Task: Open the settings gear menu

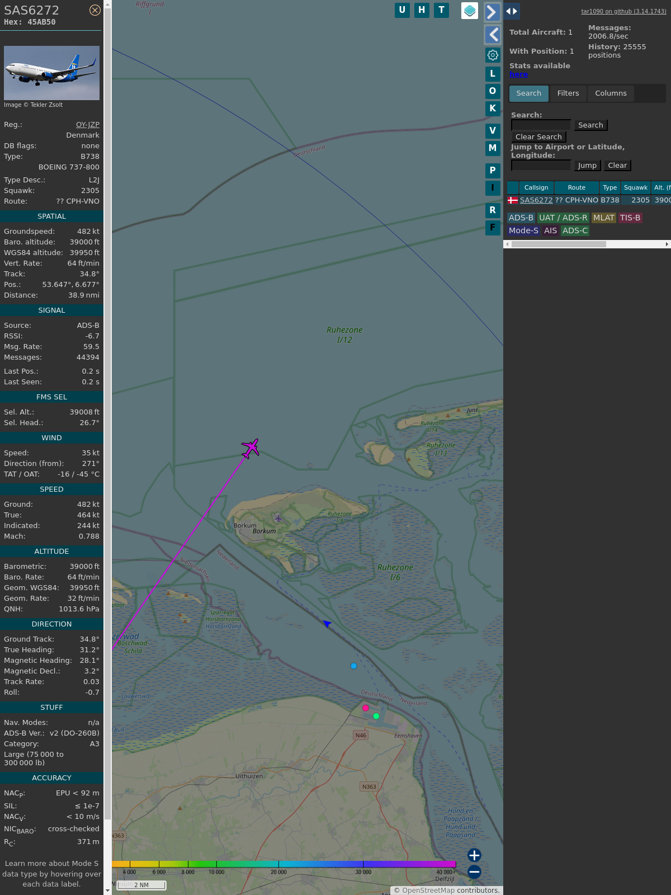Action: [x=493, y=55]
